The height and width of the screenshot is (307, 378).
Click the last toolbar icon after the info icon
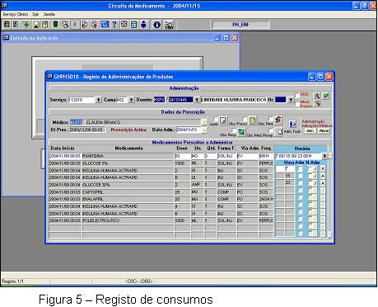[169, 25]
